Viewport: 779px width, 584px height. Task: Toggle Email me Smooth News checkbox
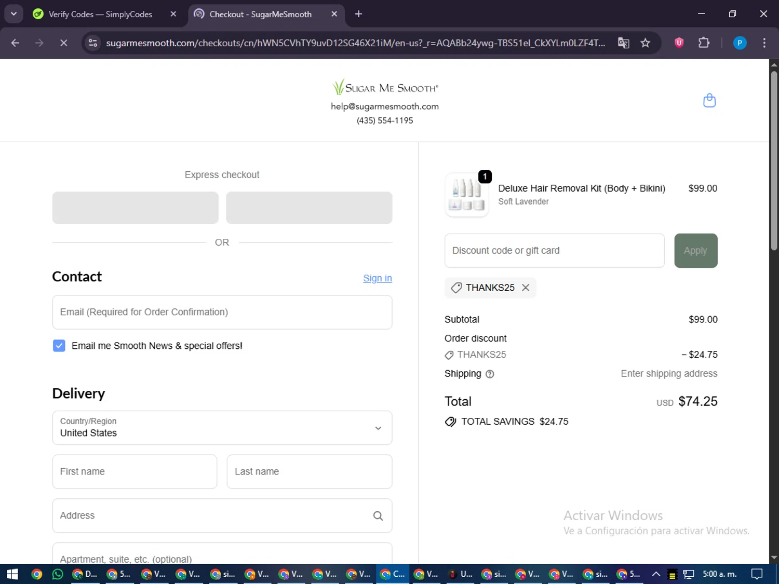point(59,346)
